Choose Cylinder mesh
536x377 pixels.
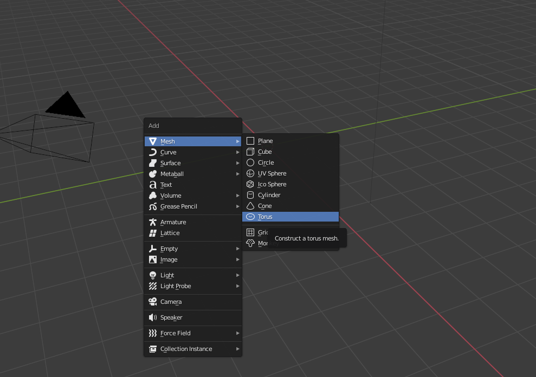pyautogui.click(x=290, y=195)
